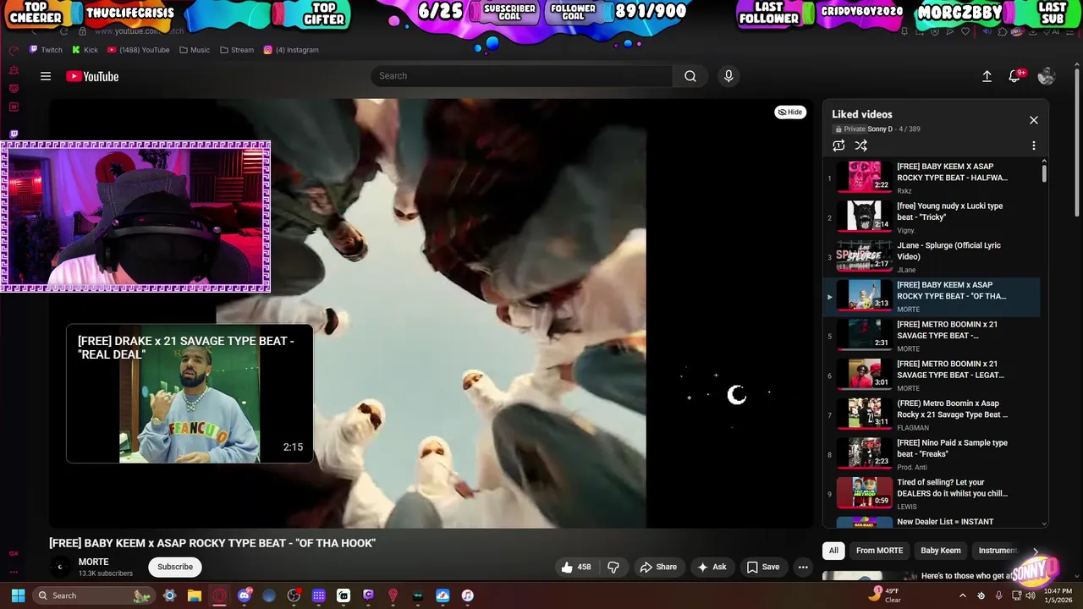The height and width of the screenshot is (609, 1083).
Task: Open the (1488) YouTube bookmark
Action: coord(139,50)
